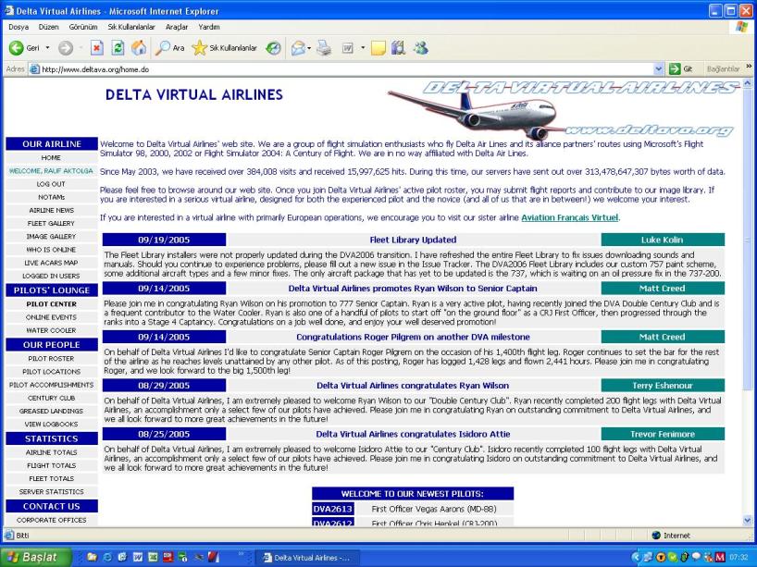Open the Araçlar menu

177,27
